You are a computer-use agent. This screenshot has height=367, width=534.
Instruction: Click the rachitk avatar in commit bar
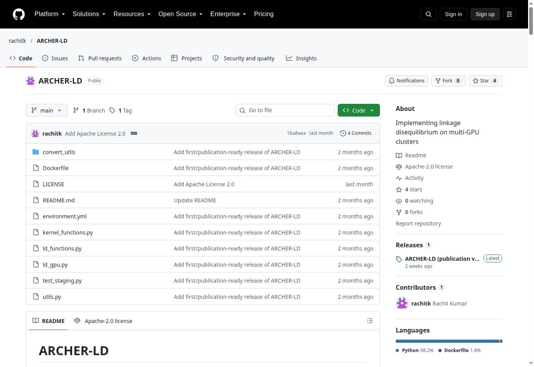(x=35, y=134)
